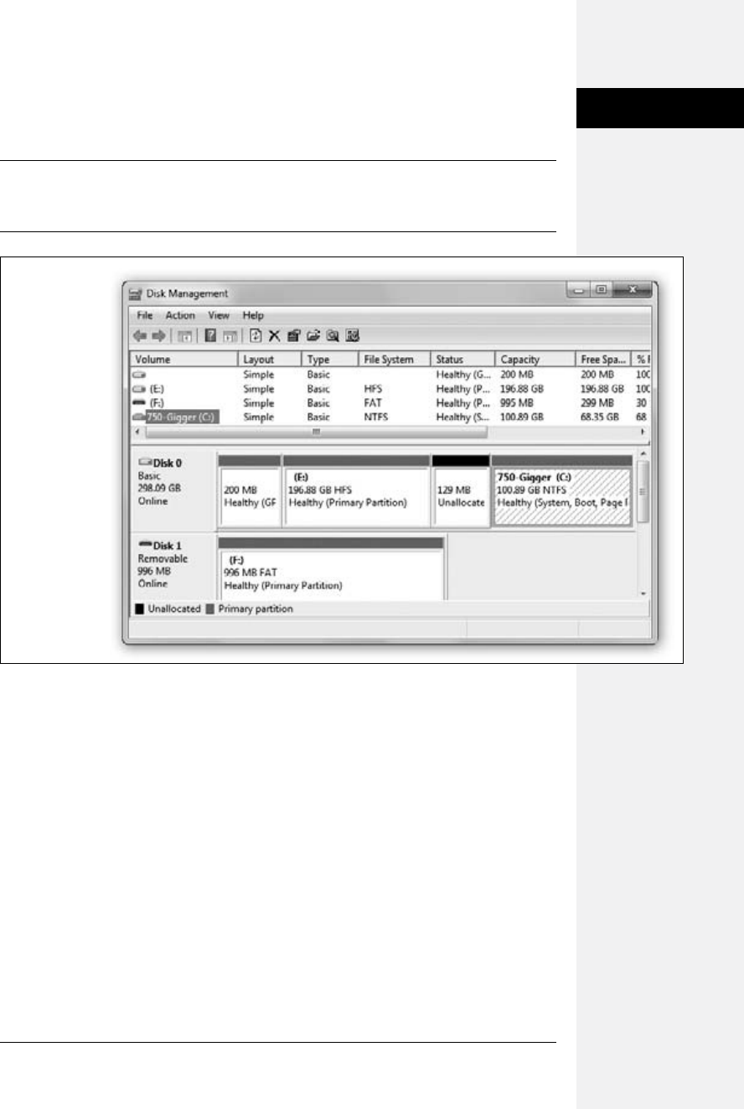Screen dimensions: 744x1109
Task: Click the FAT file system cell
Action: (x=373, y=403)
